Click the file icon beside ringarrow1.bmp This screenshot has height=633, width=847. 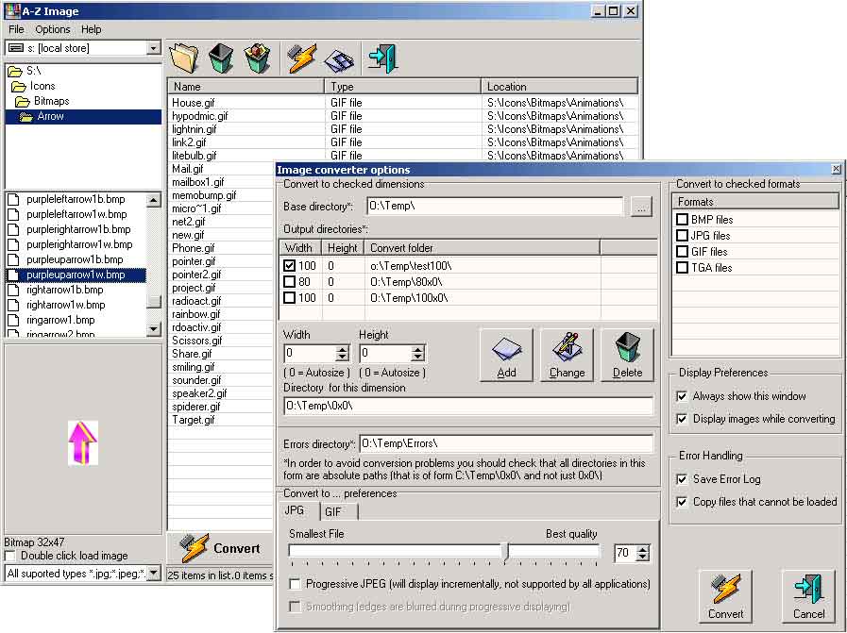(x=13, y=320)
